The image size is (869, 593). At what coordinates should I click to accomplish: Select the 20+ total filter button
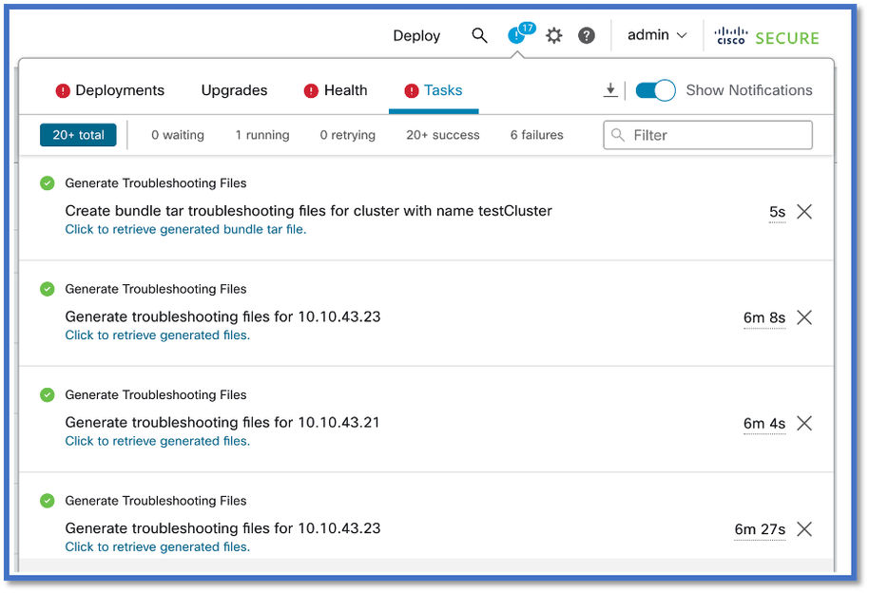coord(78,135)
